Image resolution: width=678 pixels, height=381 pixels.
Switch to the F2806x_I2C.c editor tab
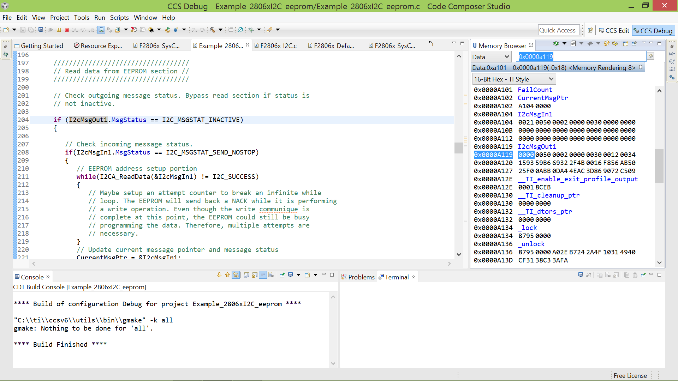278,46
